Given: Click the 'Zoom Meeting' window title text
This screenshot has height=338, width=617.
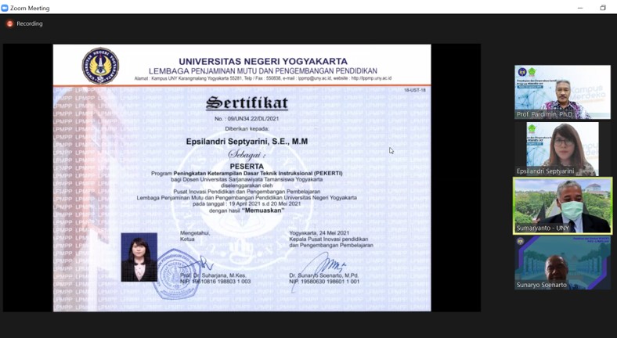Looking at the screenshot, I should [x=30, y=8].
